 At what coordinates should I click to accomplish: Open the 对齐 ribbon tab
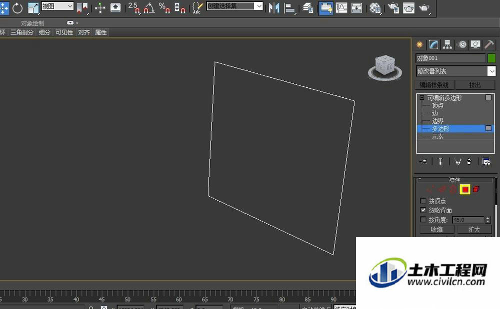[84, 32]
